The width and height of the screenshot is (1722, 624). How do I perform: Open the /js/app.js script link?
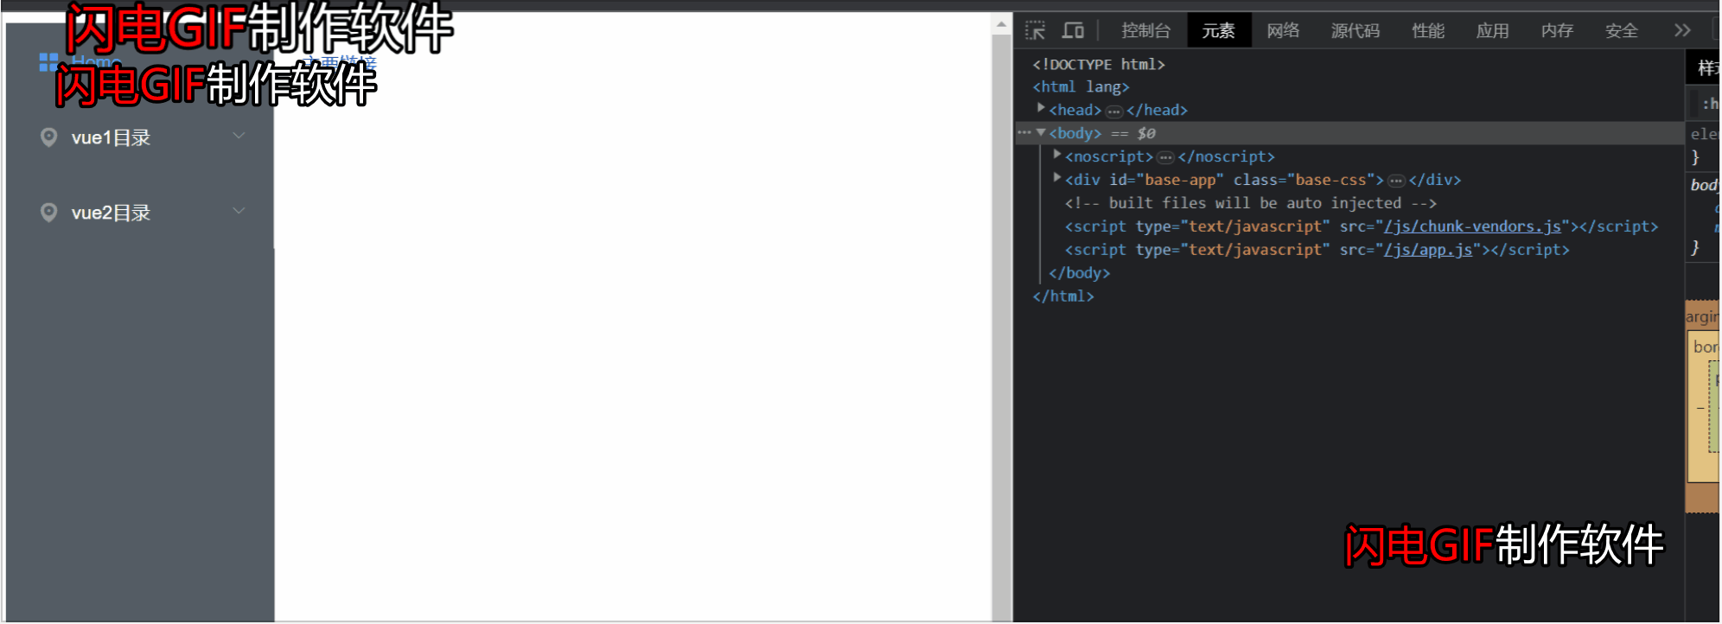(1428, 250)
